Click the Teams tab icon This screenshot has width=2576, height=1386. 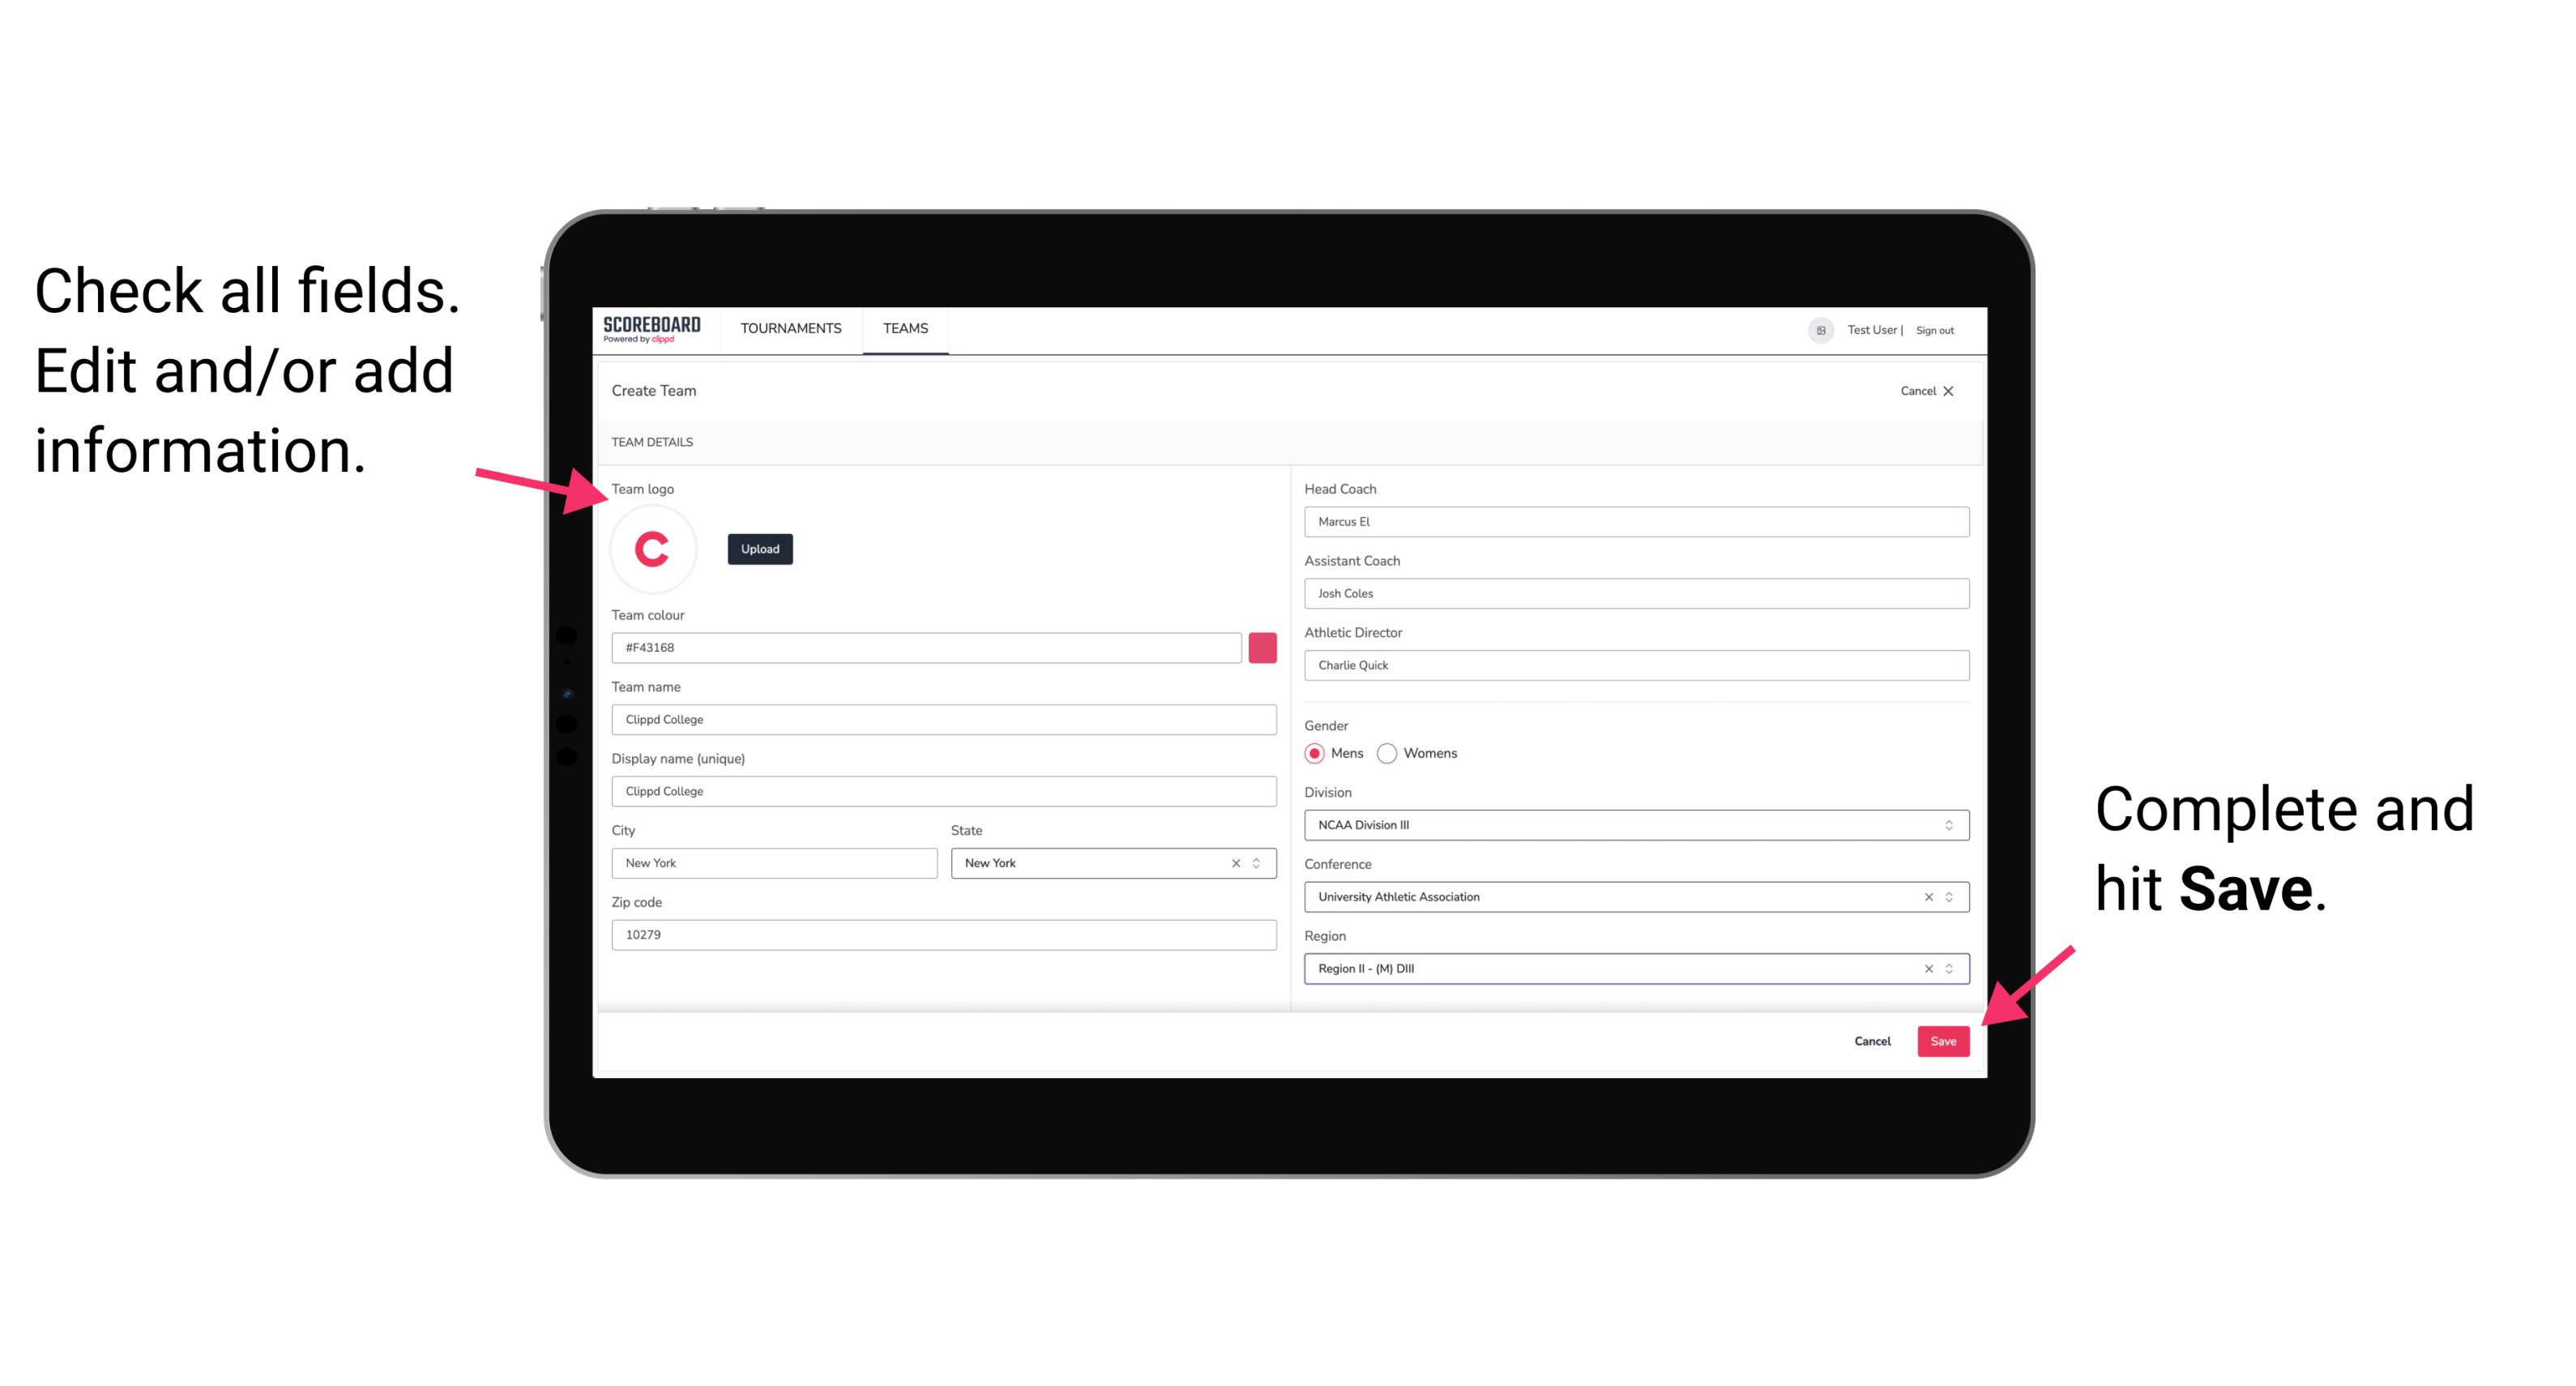click(x=904, y=327)
